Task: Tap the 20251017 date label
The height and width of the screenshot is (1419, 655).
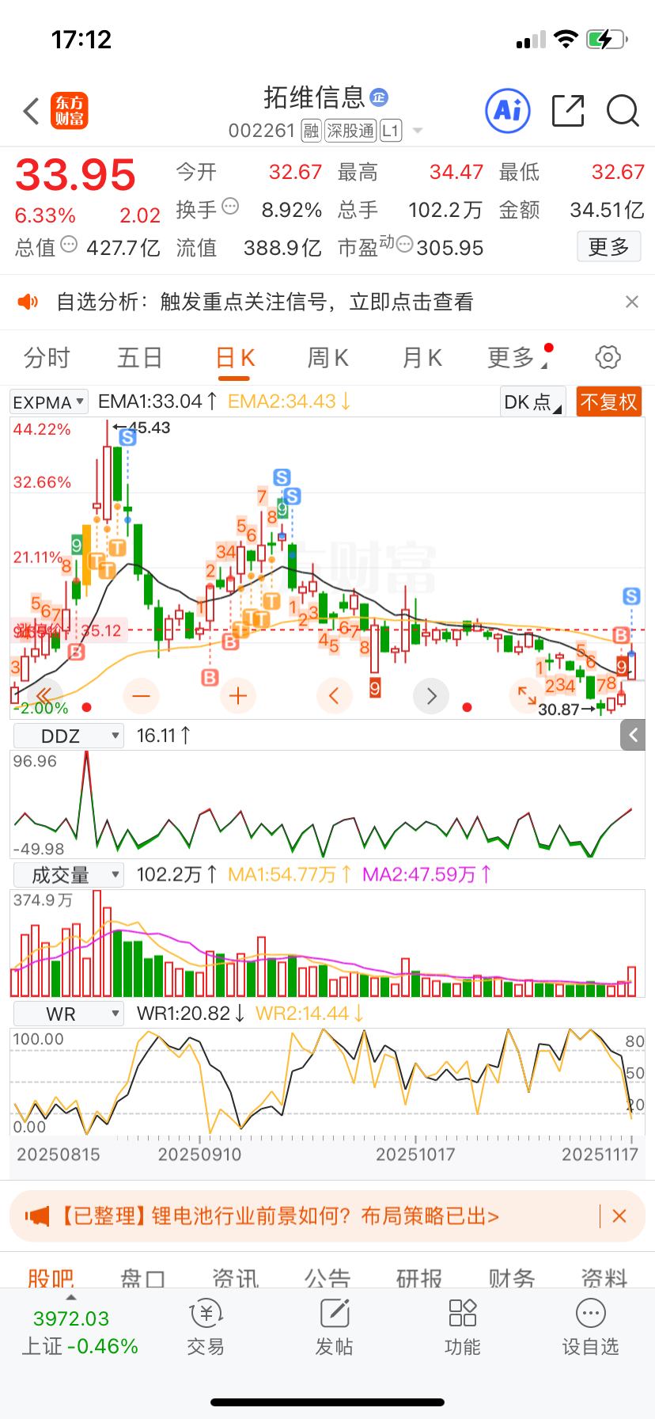Action: [x=415, y=1155]
